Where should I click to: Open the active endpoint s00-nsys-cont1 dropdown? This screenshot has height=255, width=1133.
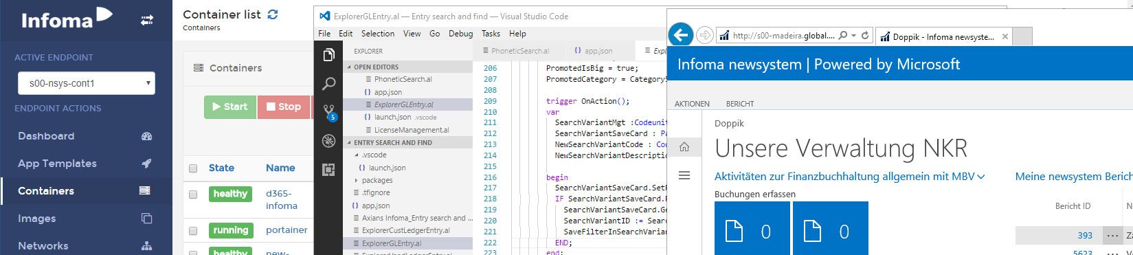point(87,83)
